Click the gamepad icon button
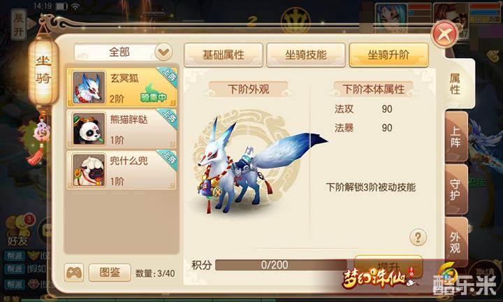This screenshot has width=503, height=302. 74,273
